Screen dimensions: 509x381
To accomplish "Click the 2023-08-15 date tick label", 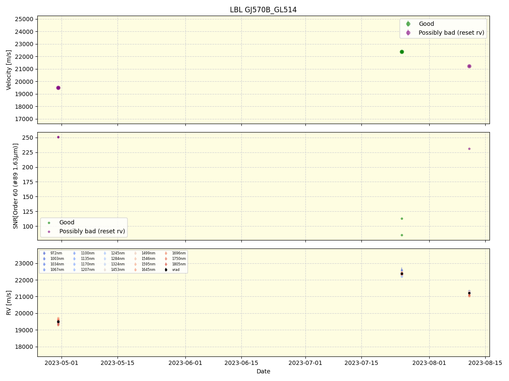I will [485, 362].
